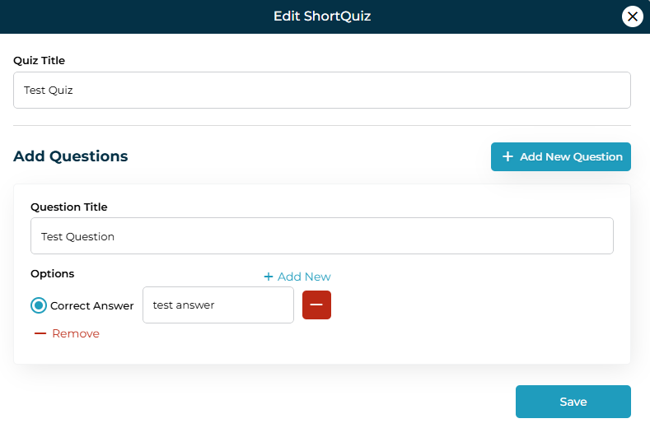Close the Edit ShortQuiz dialog

[632, 16]
